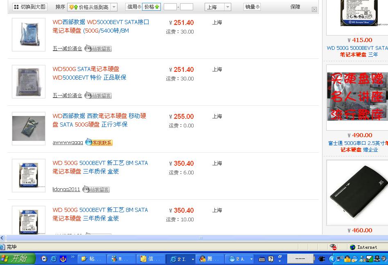This screenshot has width=388, height=265.
Task: Click the Internet zone globe icon
Action: [353, 247]
